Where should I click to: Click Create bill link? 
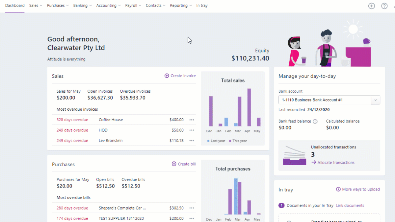pyautogui.click(x=184, y=164)
